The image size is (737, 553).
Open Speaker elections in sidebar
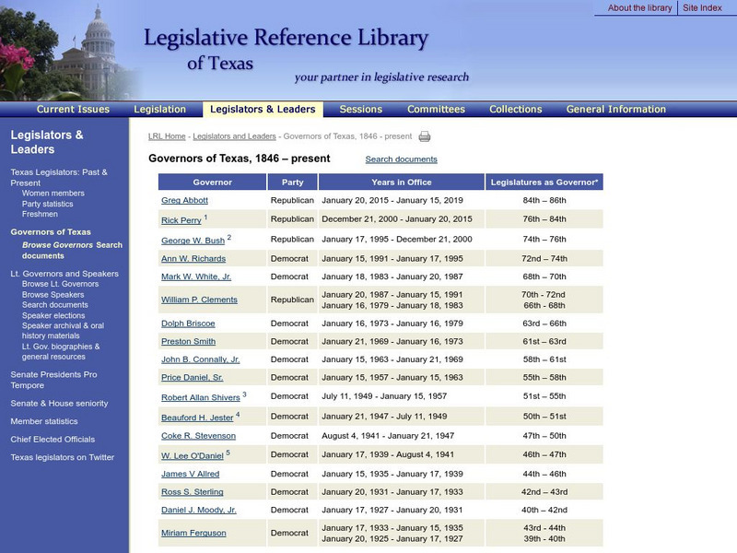53,315
